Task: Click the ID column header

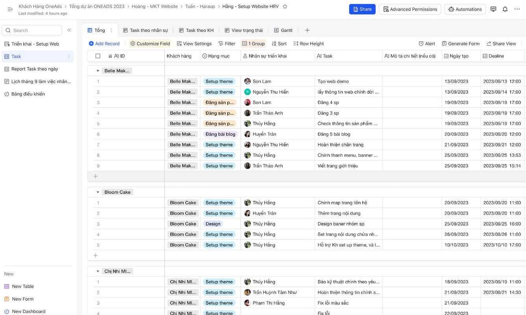Action: pyautogui.click(x=126, y=56)
